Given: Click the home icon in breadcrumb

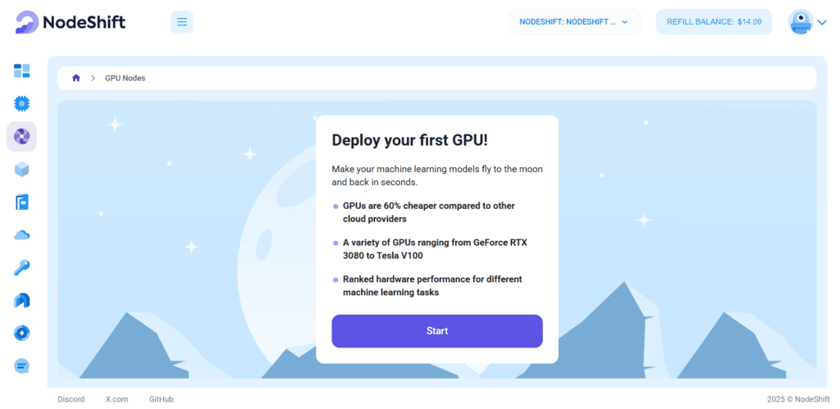Looking at the screenshot, I should click(x=76, y=78).
